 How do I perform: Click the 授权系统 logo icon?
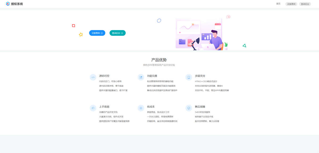point(8,4)
